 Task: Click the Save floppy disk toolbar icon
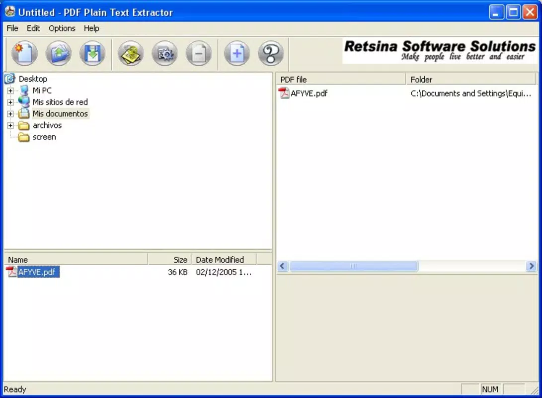[92, 53]
